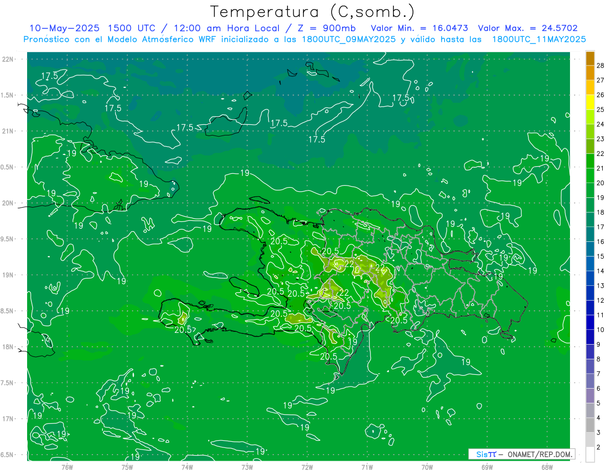Click the "Sis" pi logo in the credit box
This screenshot has width=614, height=474.
tap(486, 454)
